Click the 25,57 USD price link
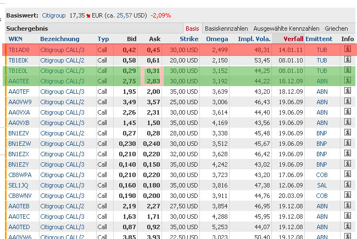The height and width of the screenshot is (239, 357). tap(124, 16)
